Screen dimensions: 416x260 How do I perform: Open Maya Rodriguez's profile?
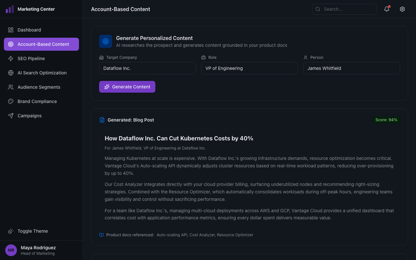point(38,250)
